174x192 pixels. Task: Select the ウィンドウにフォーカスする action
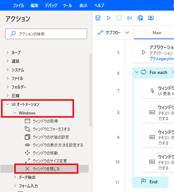click(51, 129)
